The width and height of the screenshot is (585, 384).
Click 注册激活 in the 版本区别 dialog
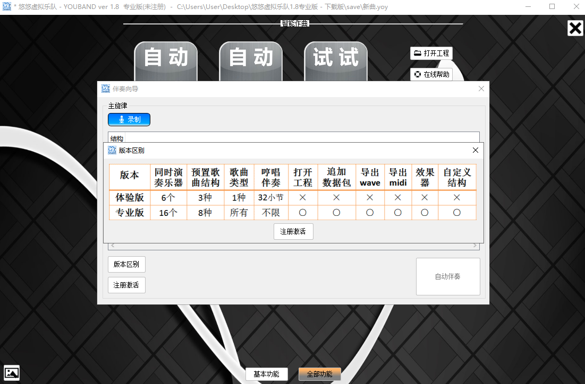(293, 231)
